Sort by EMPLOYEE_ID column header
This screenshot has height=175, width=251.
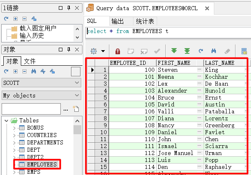[x=133, y=63]
